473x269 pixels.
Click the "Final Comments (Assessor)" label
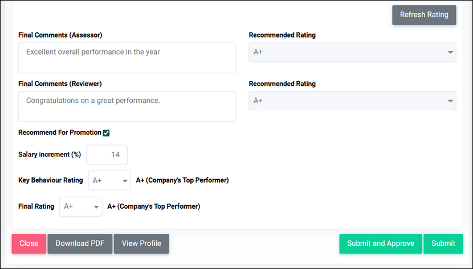point(60,35)
